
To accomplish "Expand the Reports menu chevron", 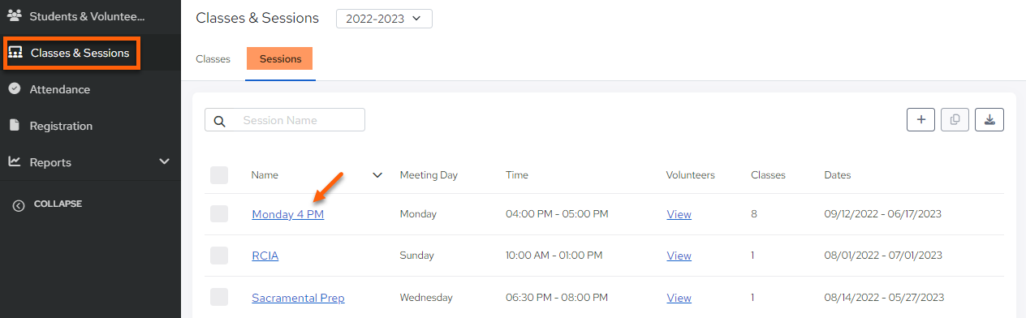I will 165,161.
